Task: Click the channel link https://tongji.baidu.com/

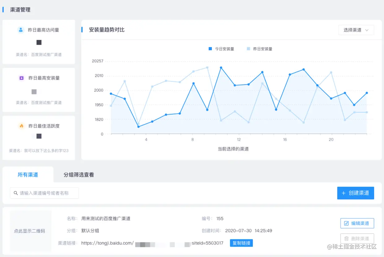Action: 107,243
